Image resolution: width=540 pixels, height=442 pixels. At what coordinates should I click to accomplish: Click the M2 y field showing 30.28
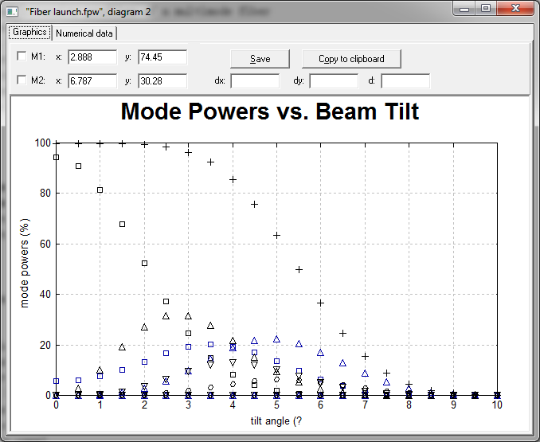coord(162,81)
